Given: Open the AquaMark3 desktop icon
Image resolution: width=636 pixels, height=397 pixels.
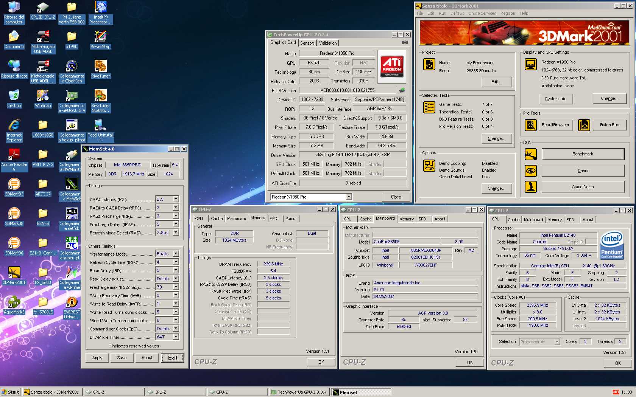Looking at the screenshot, I should pyautogui.click(x=14, y=305).
